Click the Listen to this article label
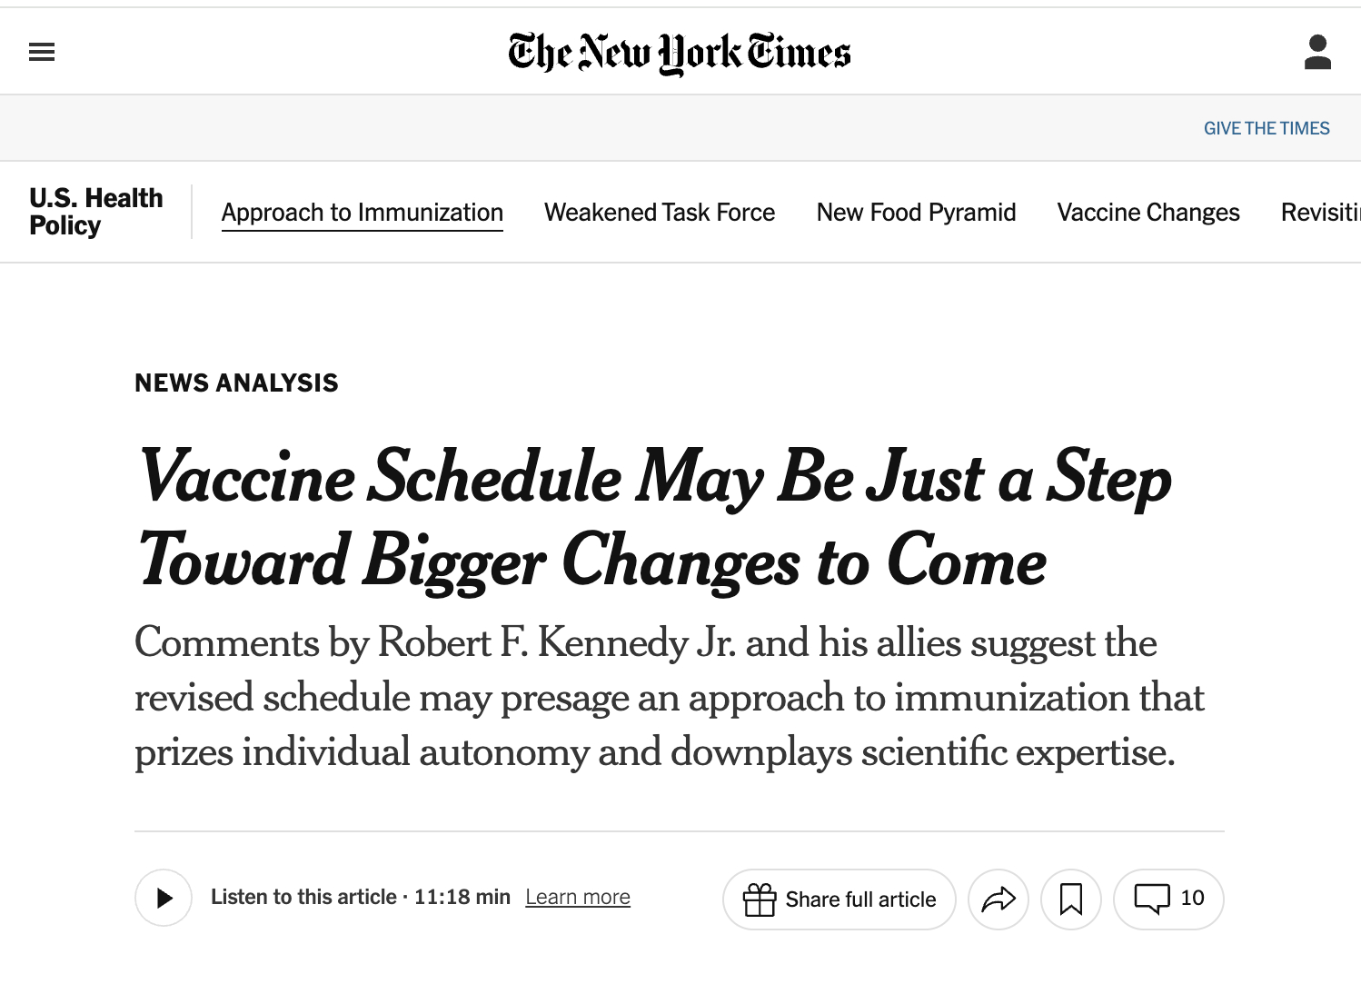The height and width of the screenshot is (984, 1361). point(303,898)
